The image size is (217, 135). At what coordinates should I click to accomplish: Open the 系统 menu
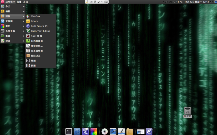coord(26,2)
